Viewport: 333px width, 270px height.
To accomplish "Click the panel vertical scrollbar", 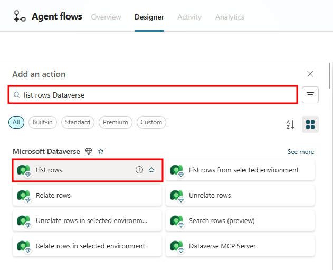I will coord(329,75).
